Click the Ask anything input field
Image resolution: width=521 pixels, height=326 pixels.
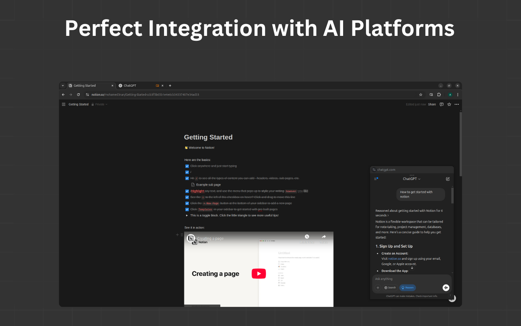(x=412, y=279)
